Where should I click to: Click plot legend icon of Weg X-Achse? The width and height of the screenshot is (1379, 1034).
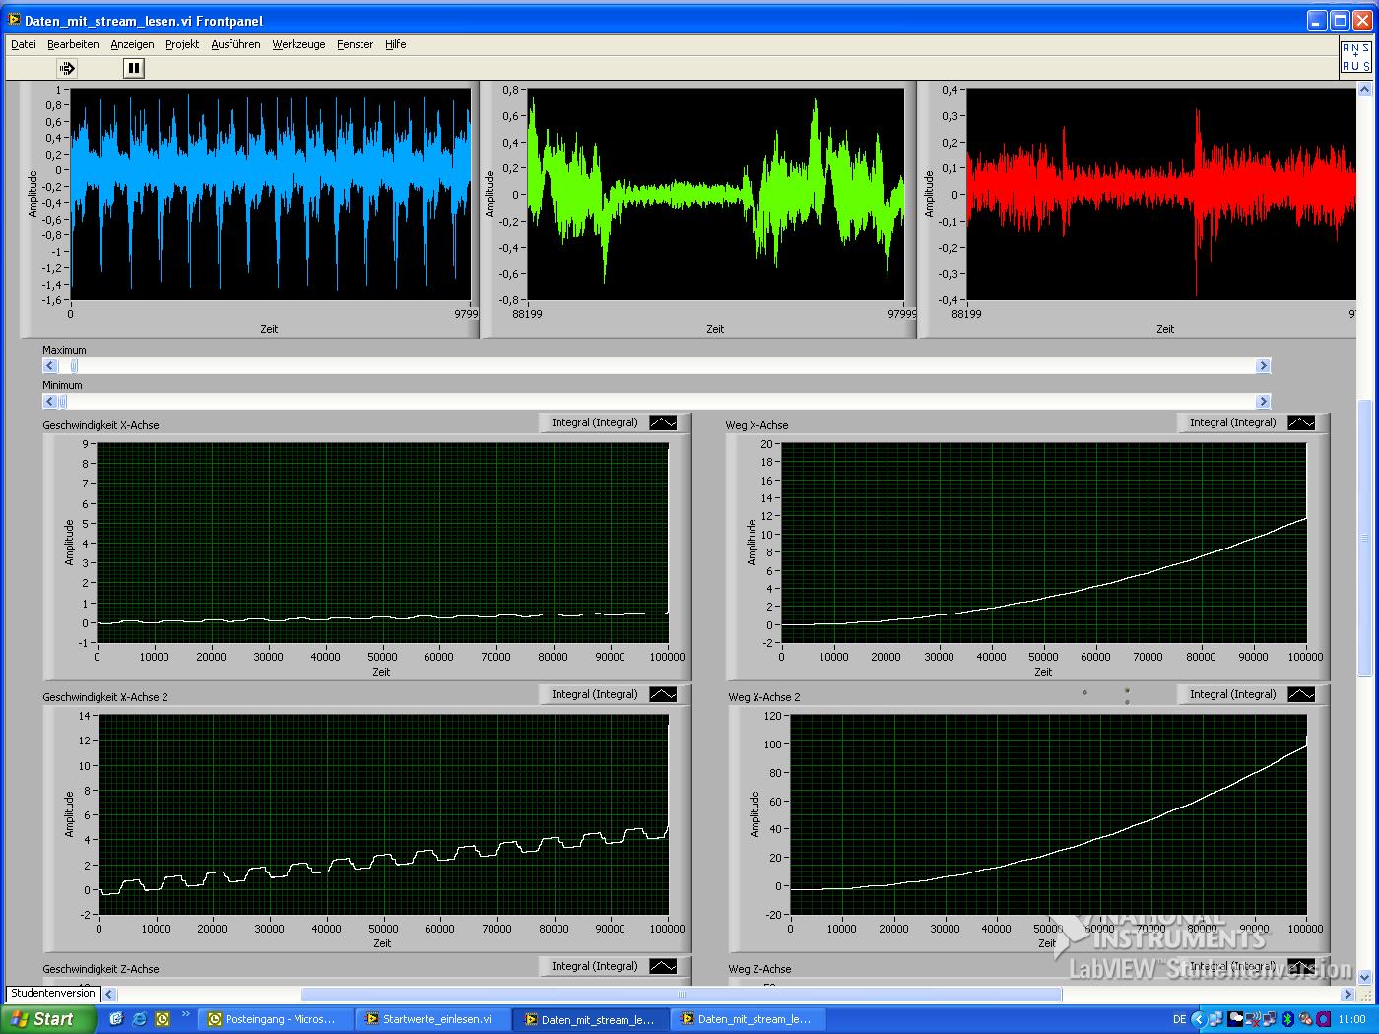point(1301,422)
